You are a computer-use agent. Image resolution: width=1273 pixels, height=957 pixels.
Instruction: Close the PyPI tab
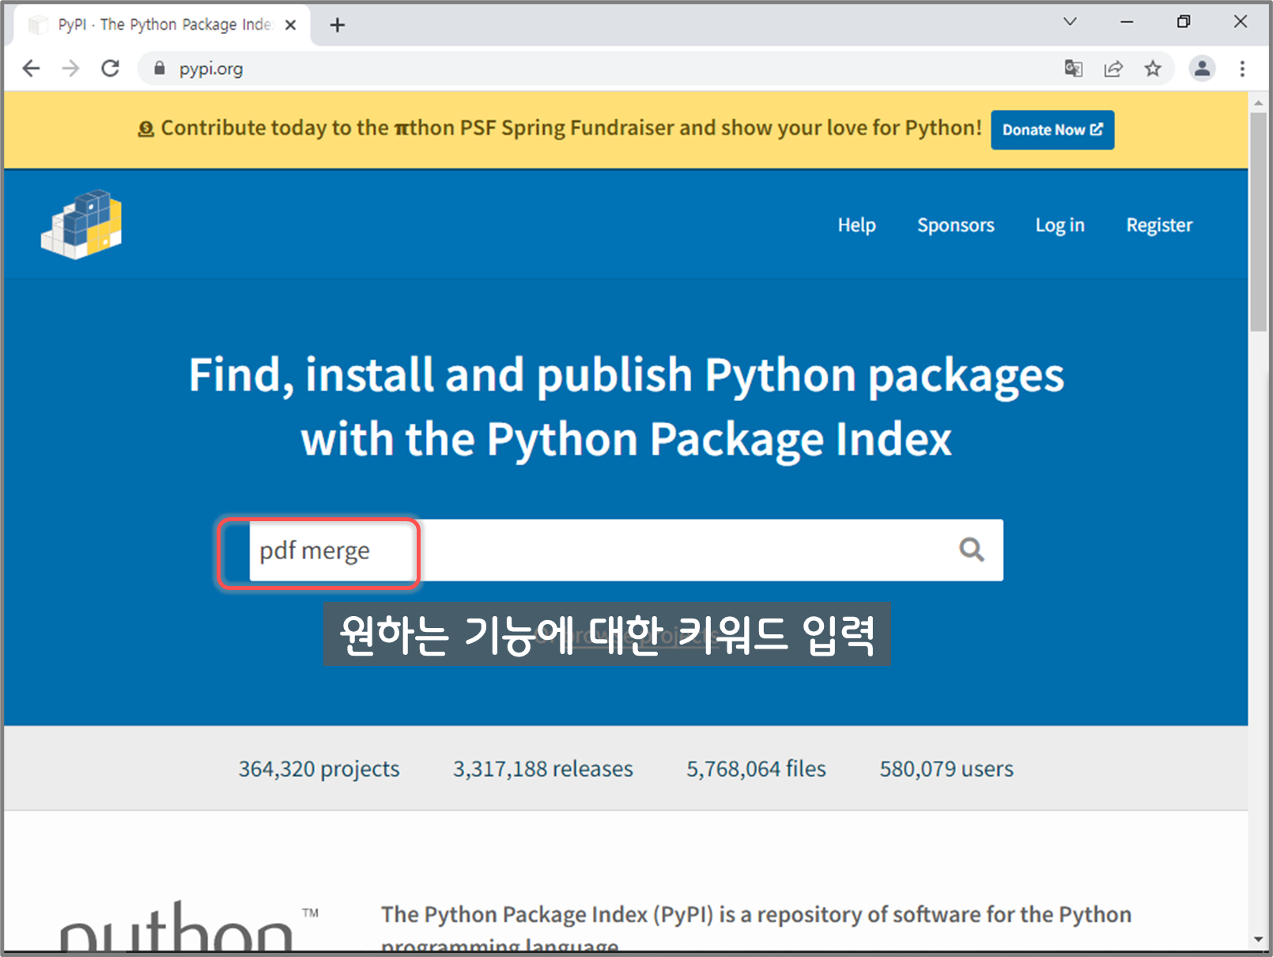(290, 25)
